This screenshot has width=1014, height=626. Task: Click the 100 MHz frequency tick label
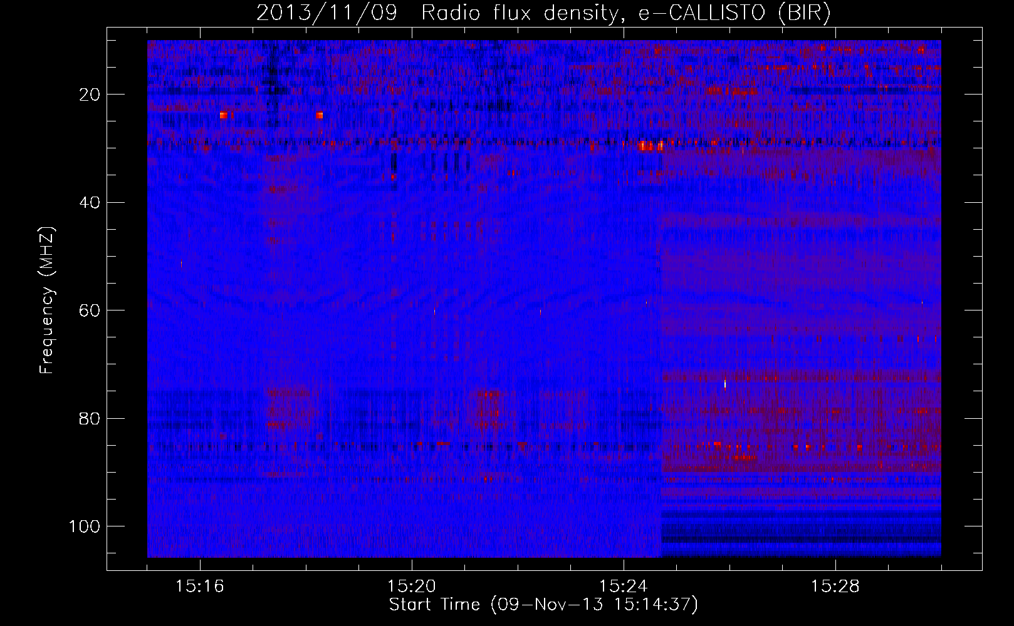pos(85,526)
